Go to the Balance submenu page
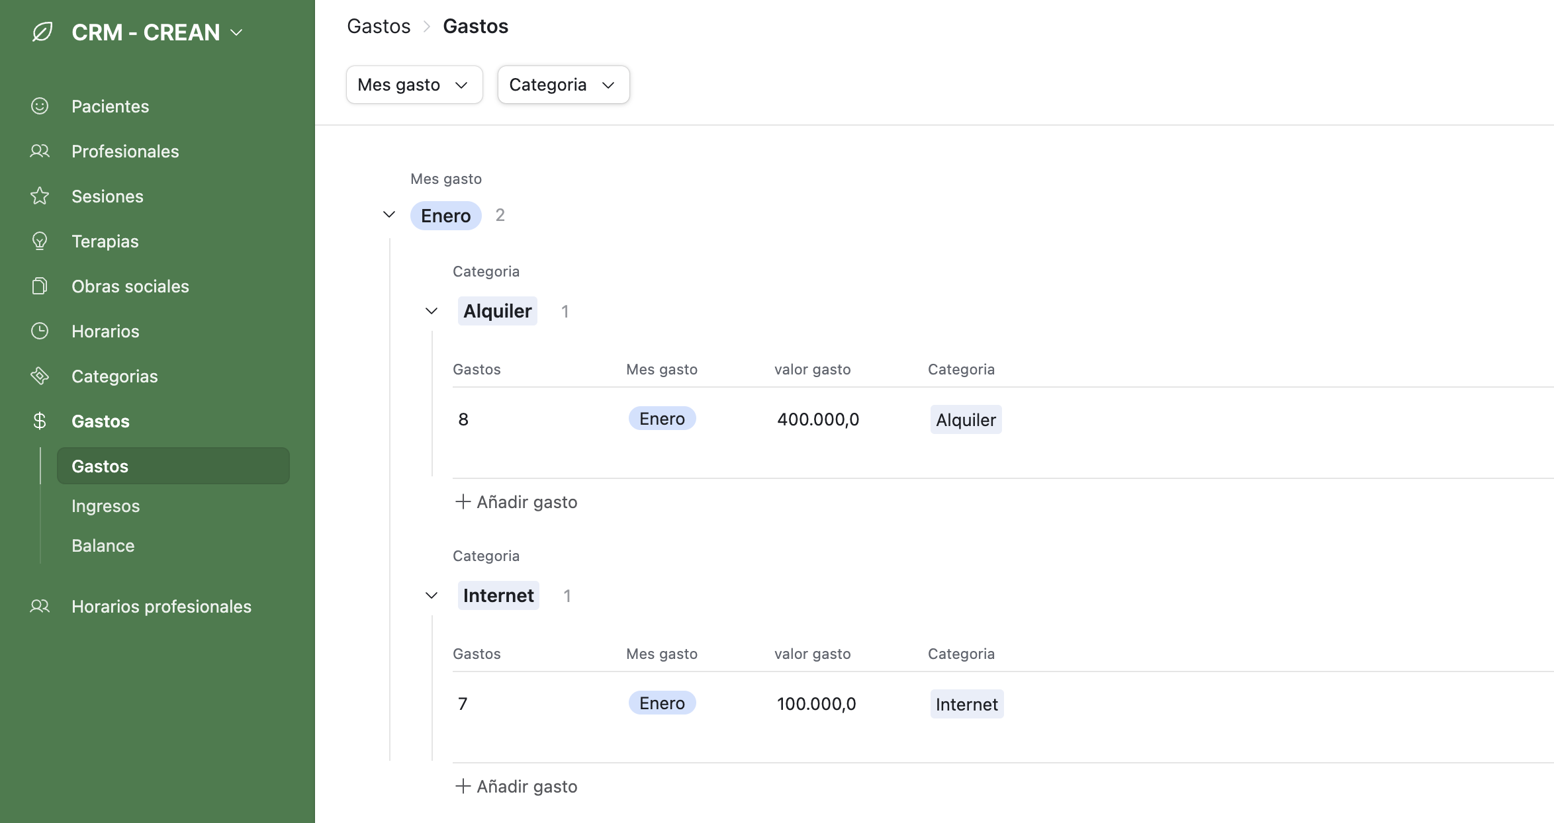 (x=103, y=546)
